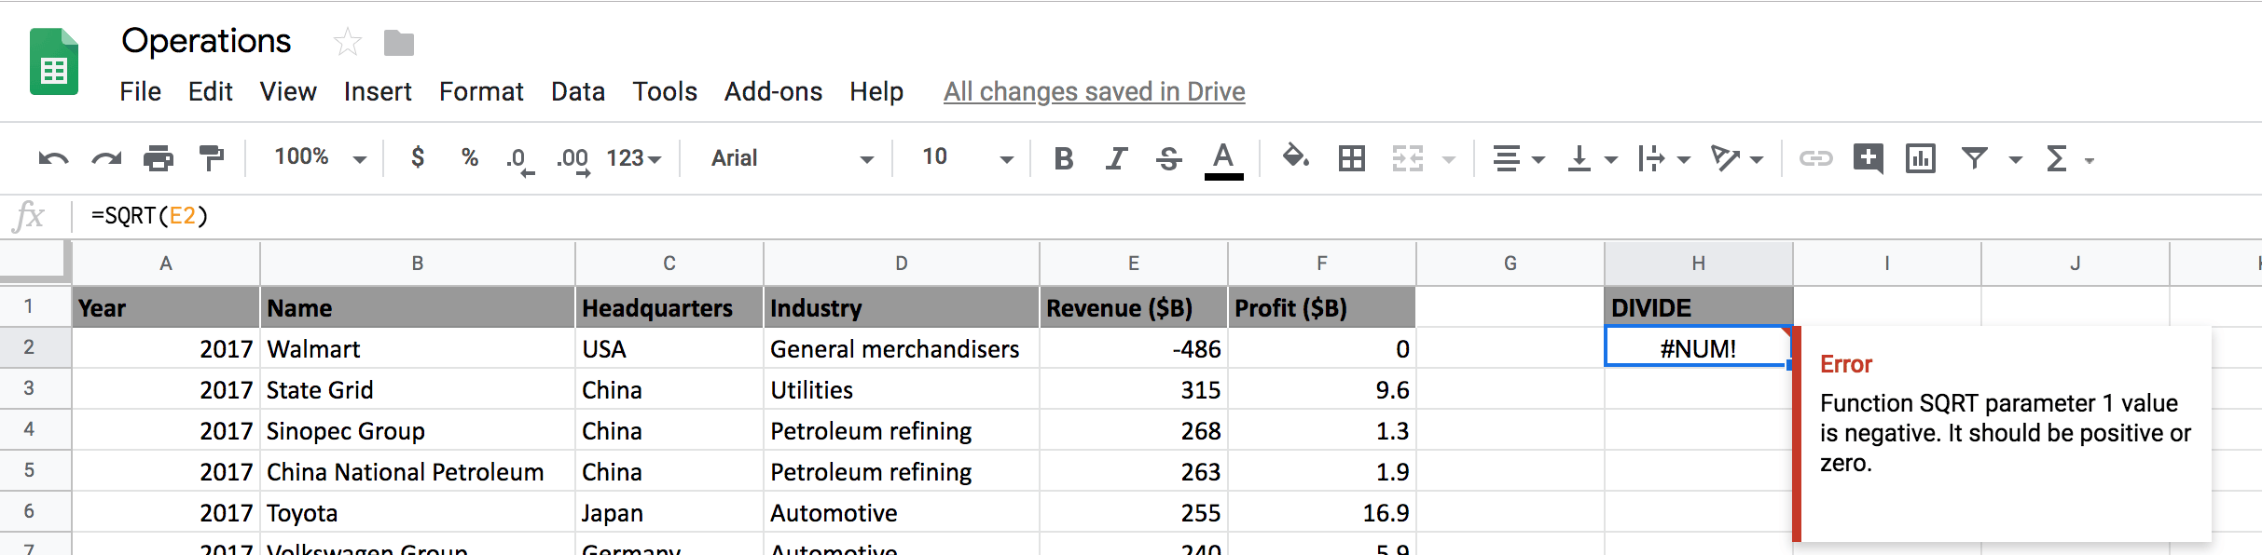
Task: Select column A header
Action: [x=166, y=264]
